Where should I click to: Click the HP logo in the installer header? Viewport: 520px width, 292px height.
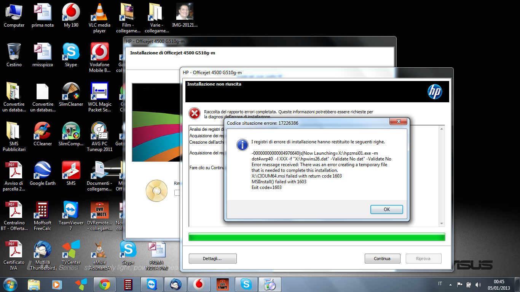pos(434,92)
